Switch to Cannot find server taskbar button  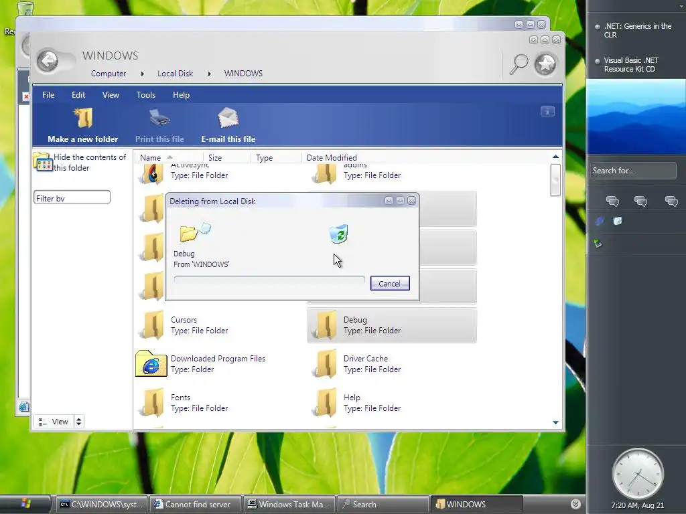pyautogui.click(x=195, y=504)
